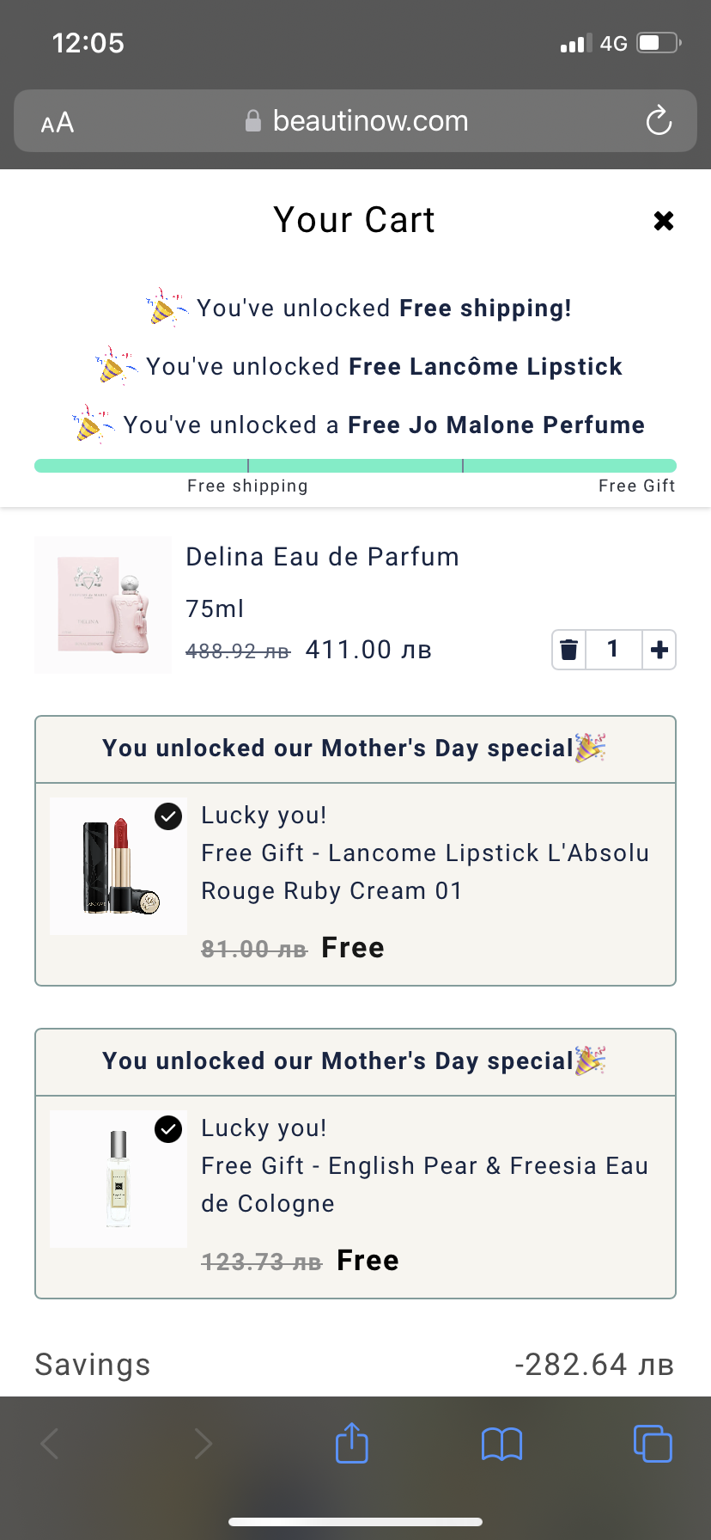Go back with Safari back arrow
The image size is (711, 1540).
tap(50, 1444)
